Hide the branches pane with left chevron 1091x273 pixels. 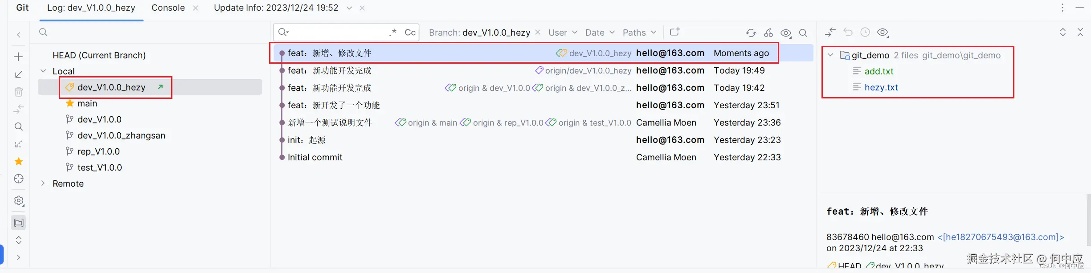pos(19,35)
